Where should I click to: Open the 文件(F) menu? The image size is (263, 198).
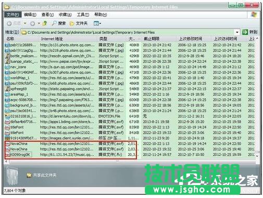tap(12, 15)
